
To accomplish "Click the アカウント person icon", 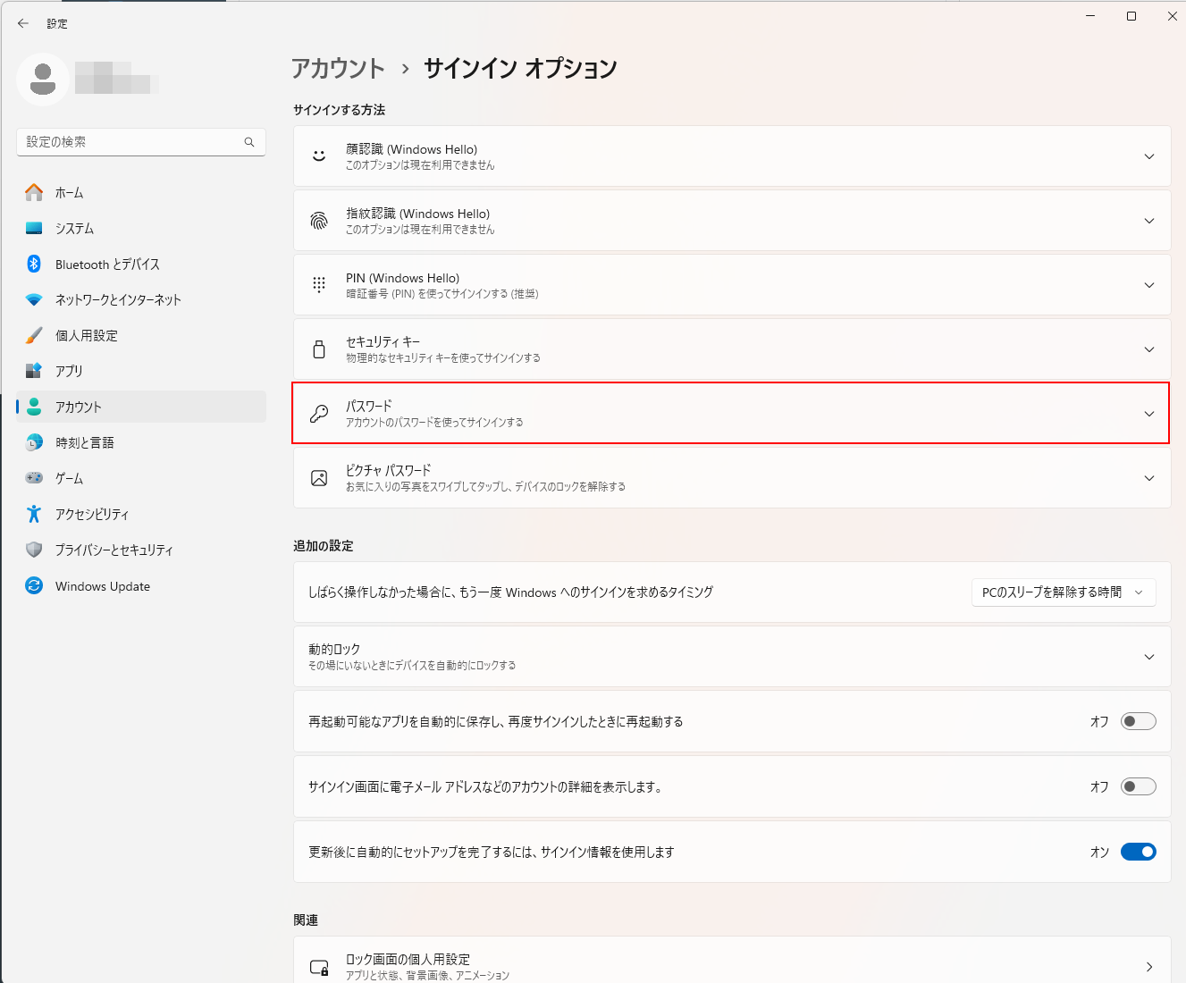I will pos(34,407).
